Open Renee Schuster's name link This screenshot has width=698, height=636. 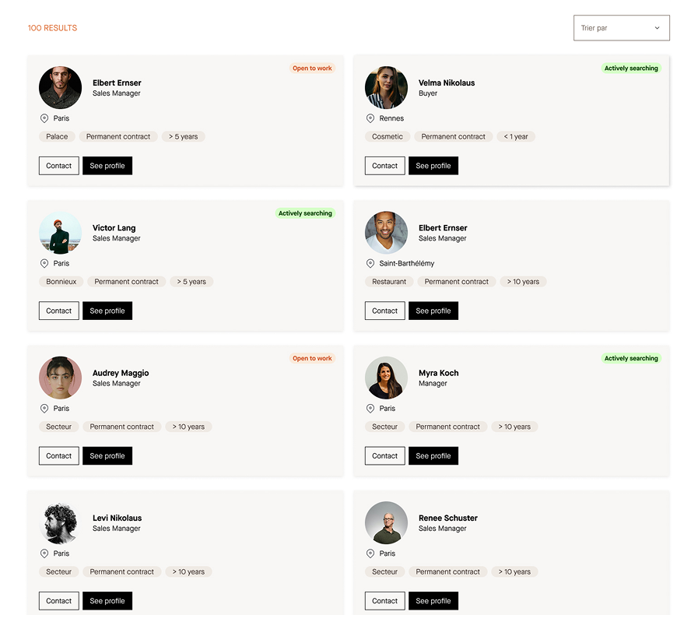pos(447,518)
